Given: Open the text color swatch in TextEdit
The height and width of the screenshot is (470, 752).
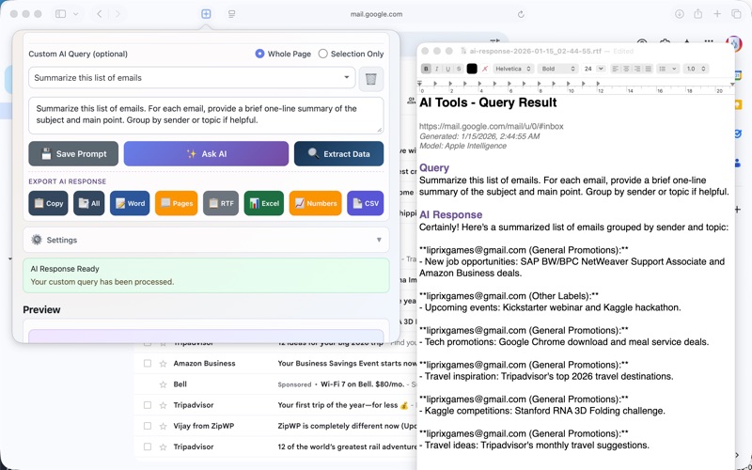Looking at the screenshot, I should tap(472, 69).
